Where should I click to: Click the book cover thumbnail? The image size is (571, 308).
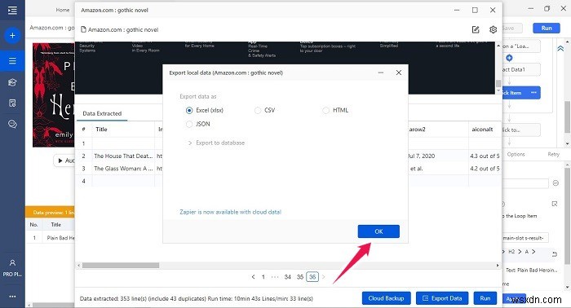pos(53,95)
